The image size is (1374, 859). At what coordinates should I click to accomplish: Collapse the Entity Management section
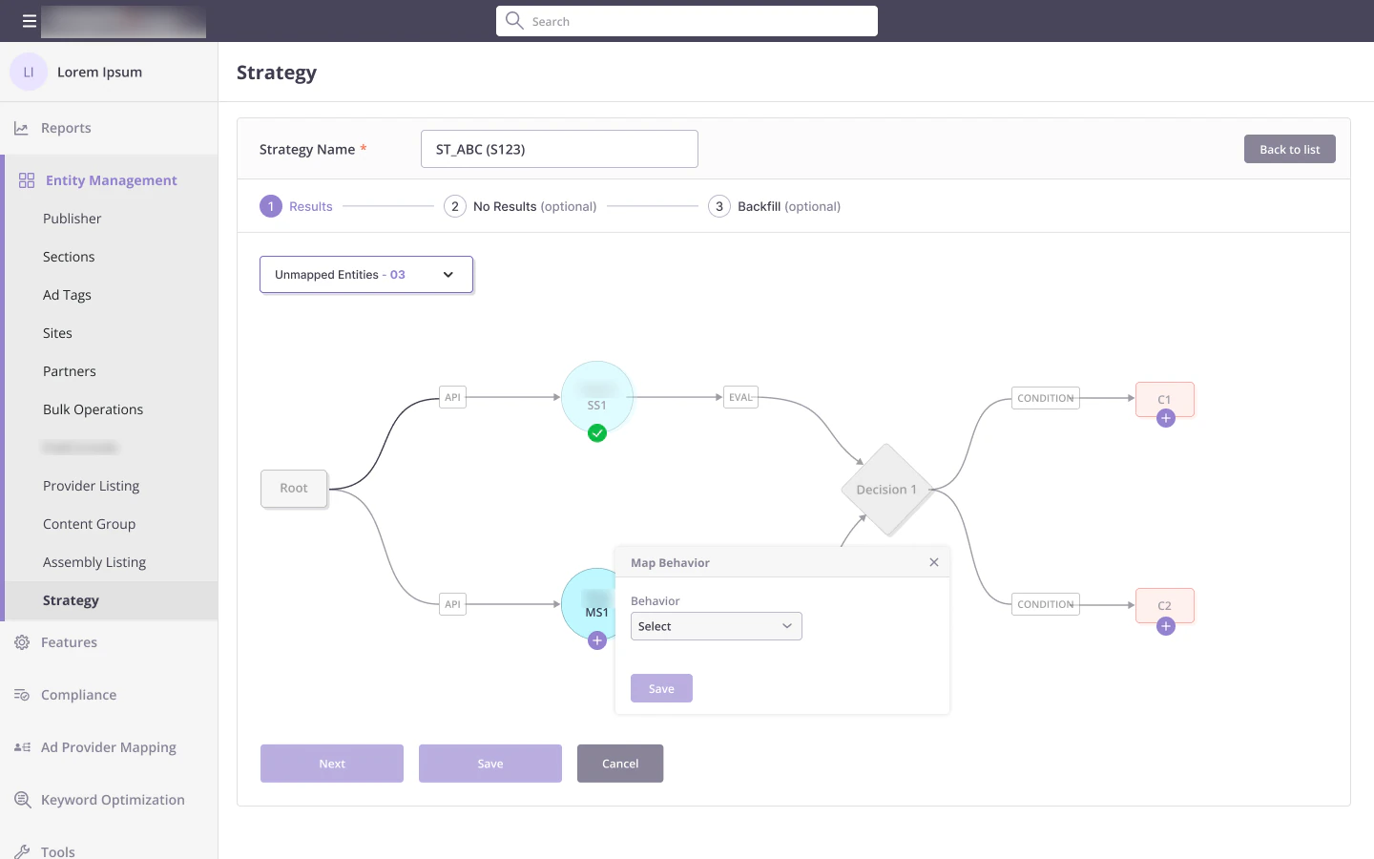click(111, 180)
